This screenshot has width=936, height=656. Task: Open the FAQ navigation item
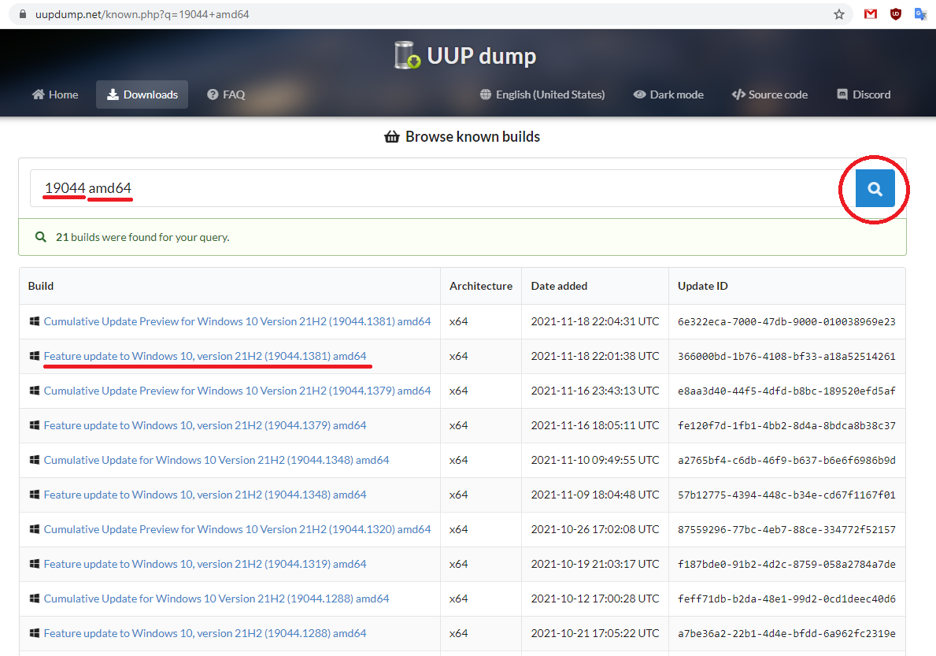[x=226, y=95]
